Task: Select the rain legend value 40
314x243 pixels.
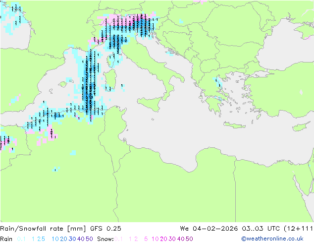Action: (x=81, y=239)
